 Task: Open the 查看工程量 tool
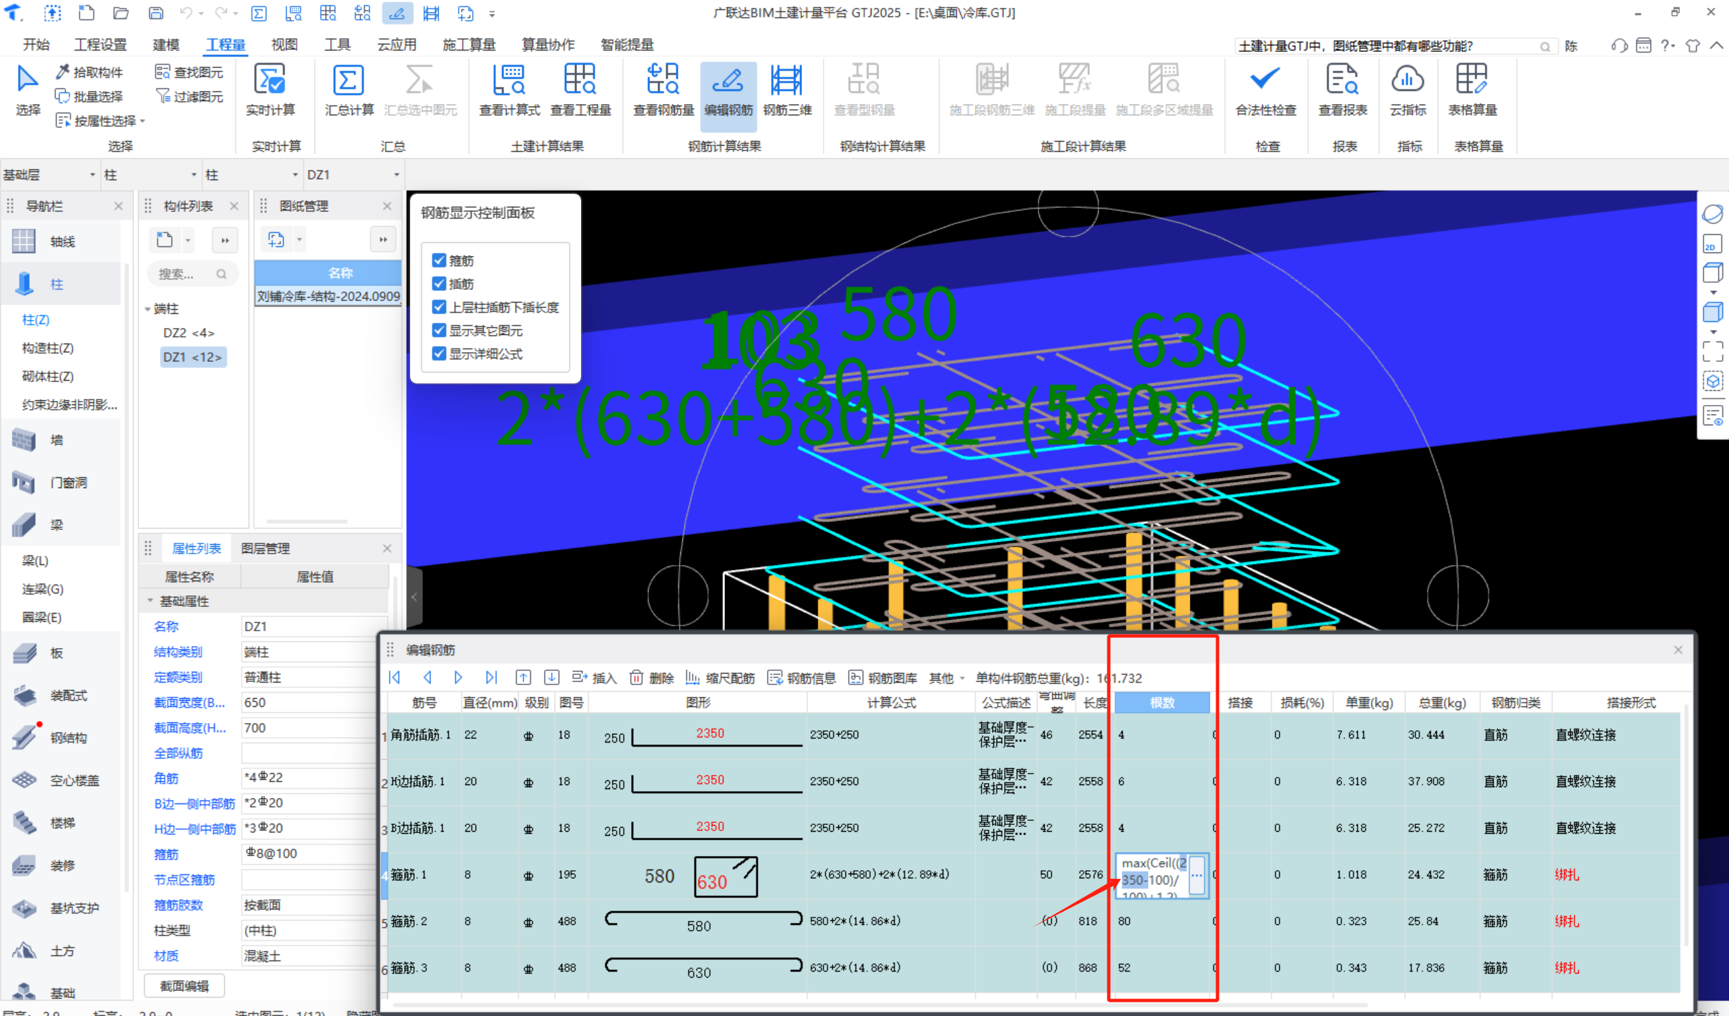click(x=580, y=90)
